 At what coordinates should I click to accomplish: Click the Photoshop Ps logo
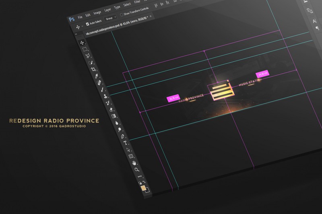[x=72, y=19]
